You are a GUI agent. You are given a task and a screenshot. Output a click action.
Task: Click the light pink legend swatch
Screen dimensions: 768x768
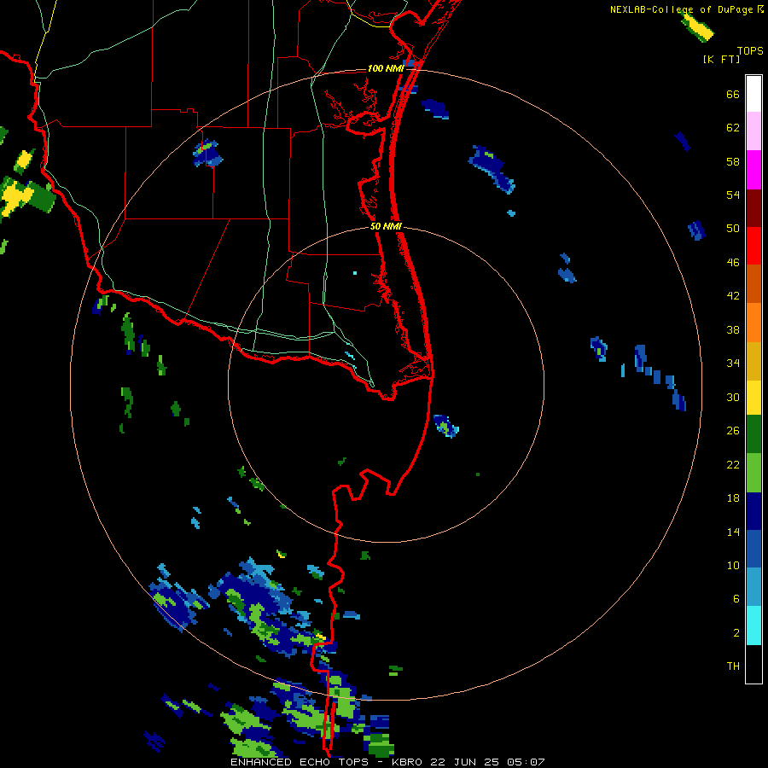pos(753,131)
